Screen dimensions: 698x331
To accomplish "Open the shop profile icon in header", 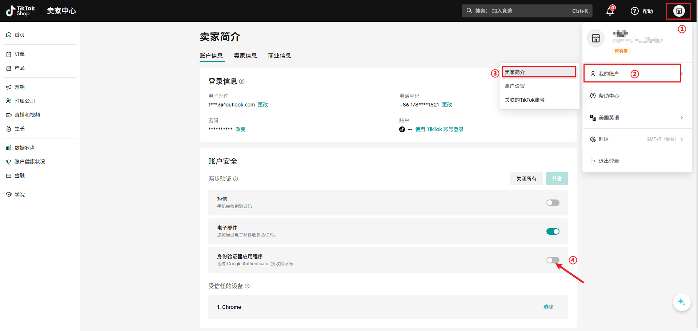I will (678, 11).
